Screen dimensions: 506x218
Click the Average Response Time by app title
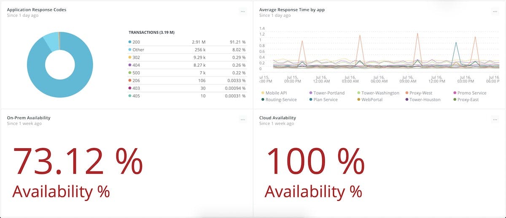point(292,10)
